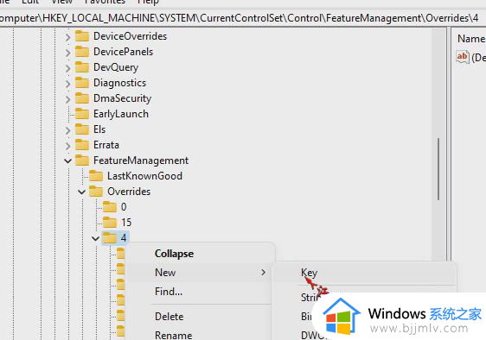Select the LastKnownGood tree label
The image size is (486, 340).
(x=144, y=176)
